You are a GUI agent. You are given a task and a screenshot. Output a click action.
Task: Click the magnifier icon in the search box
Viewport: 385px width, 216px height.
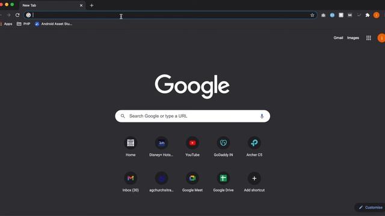123,116
